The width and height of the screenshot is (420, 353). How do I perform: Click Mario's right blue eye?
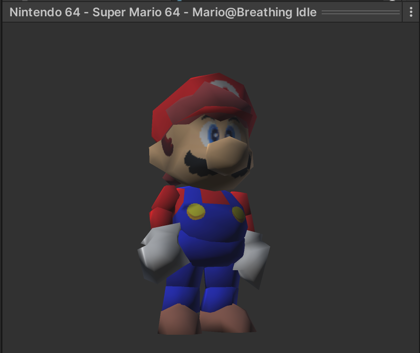click(x=231, y=131)
